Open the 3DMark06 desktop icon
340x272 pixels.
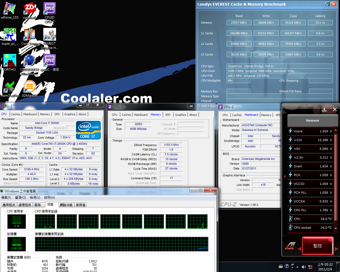(29, 89)
